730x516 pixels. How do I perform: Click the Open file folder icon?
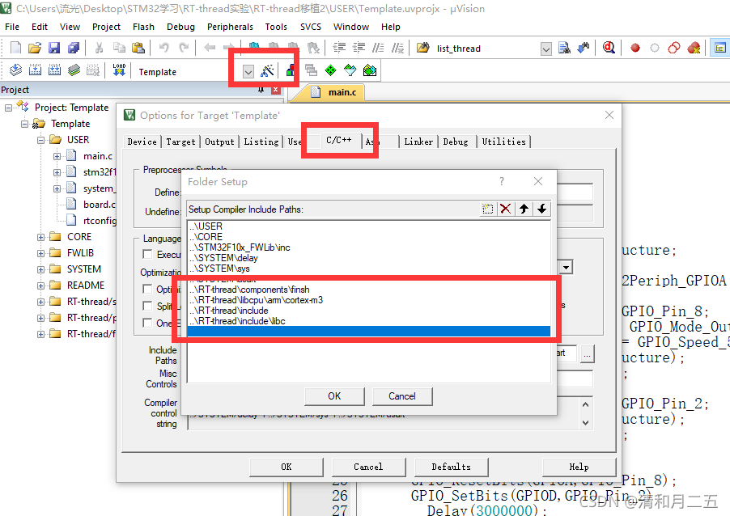click(x=35, y=48)
